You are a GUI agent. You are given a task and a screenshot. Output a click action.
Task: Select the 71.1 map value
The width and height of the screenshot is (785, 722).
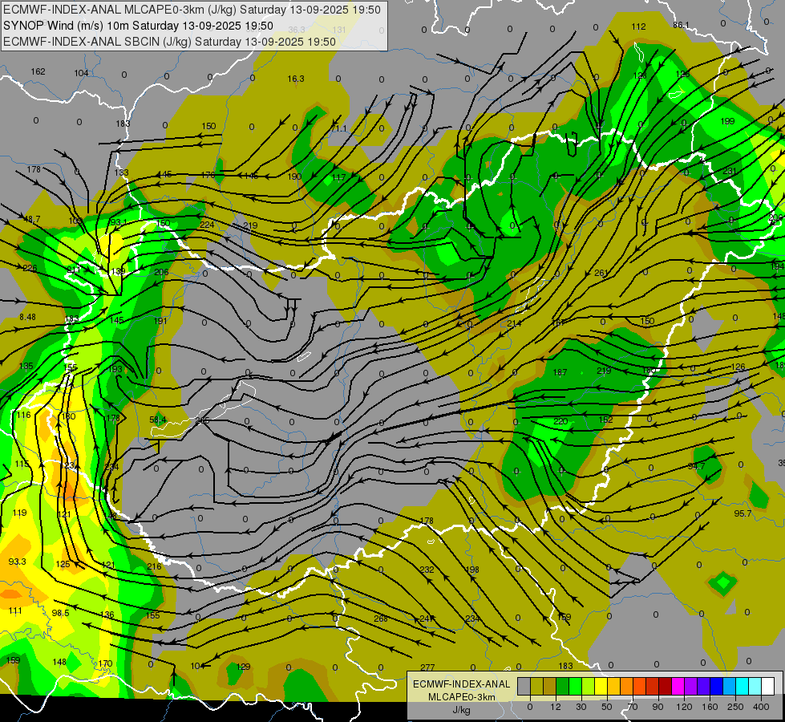pyautogui.click(x=339, y=129)
